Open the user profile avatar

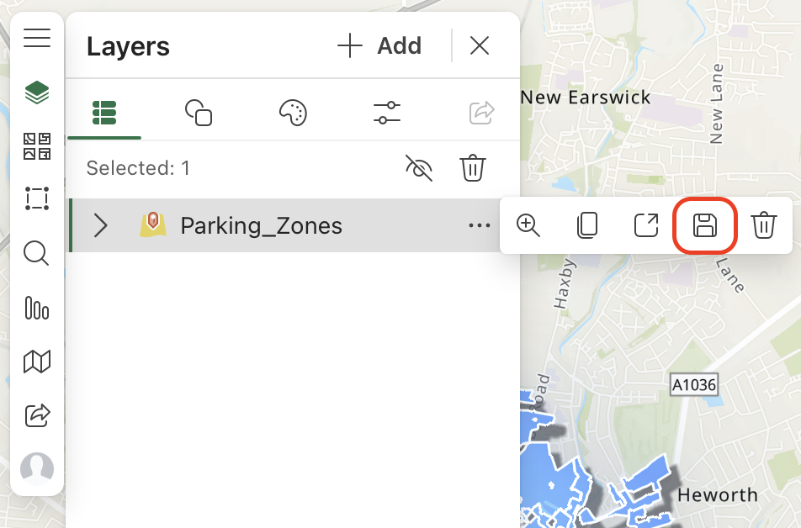tap(37, 468)
